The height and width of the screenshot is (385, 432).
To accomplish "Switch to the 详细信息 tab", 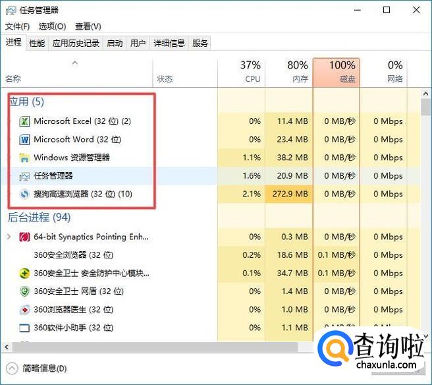I will pos(169,44).
